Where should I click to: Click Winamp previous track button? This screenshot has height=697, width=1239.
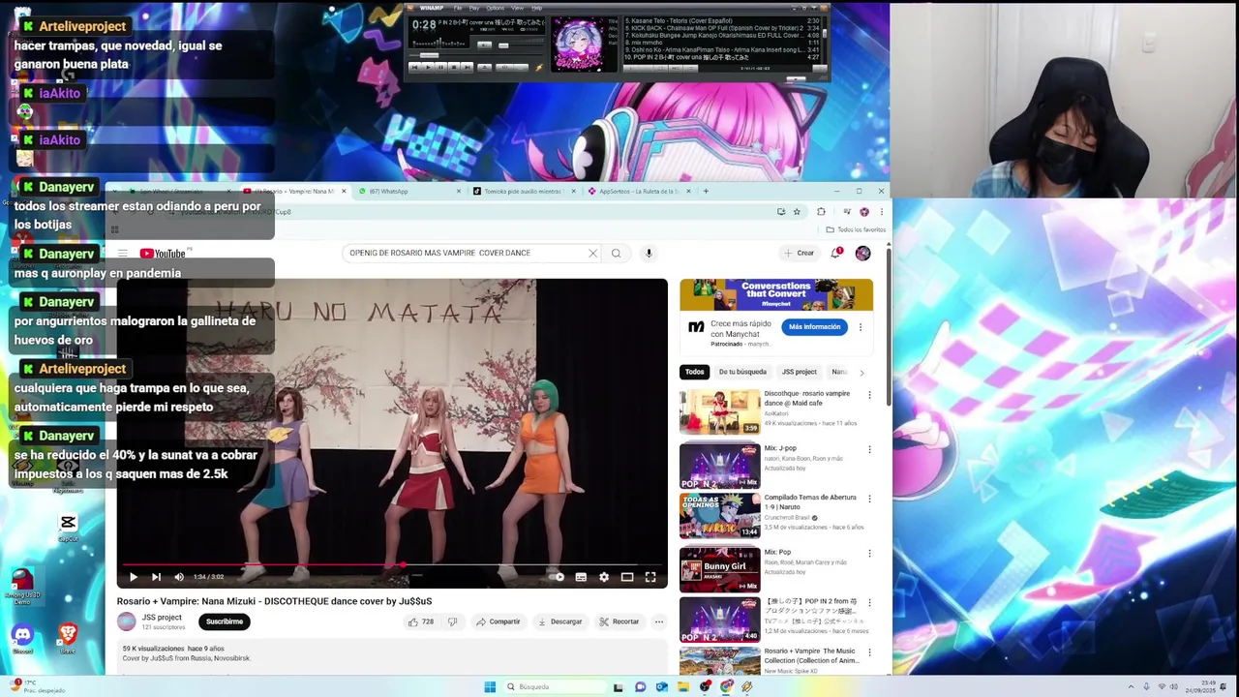click(414, 67)
